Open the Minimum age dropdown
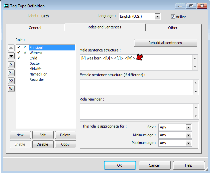 188,135
